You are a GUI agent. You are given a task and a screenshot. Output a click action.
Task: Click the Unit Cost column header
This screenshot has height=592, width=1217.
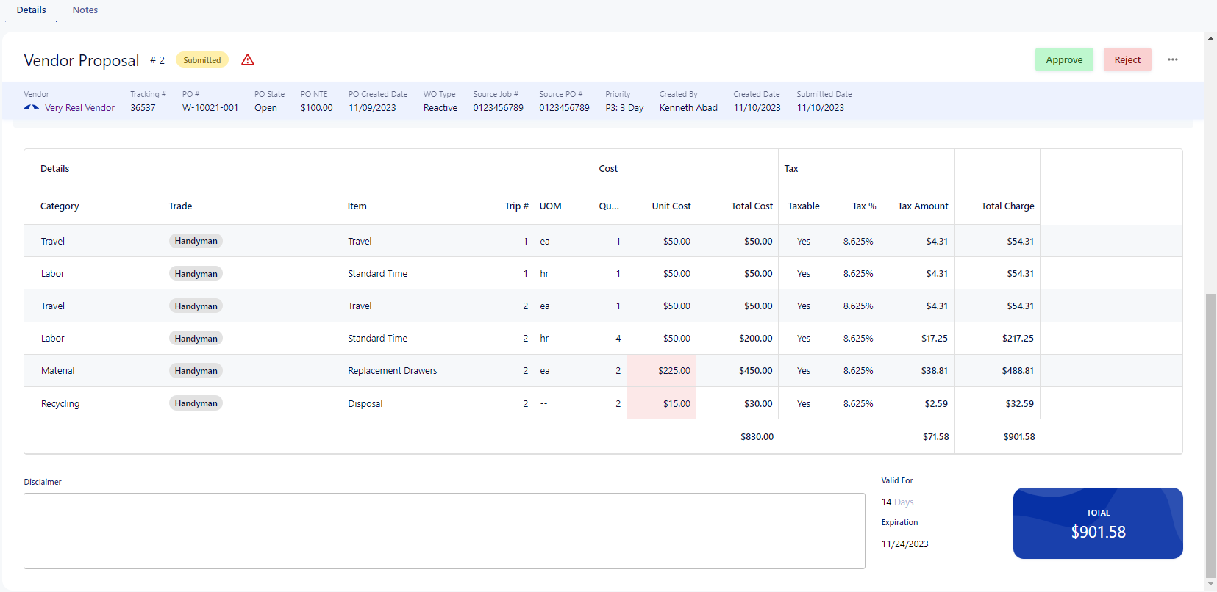click(671, 206)
